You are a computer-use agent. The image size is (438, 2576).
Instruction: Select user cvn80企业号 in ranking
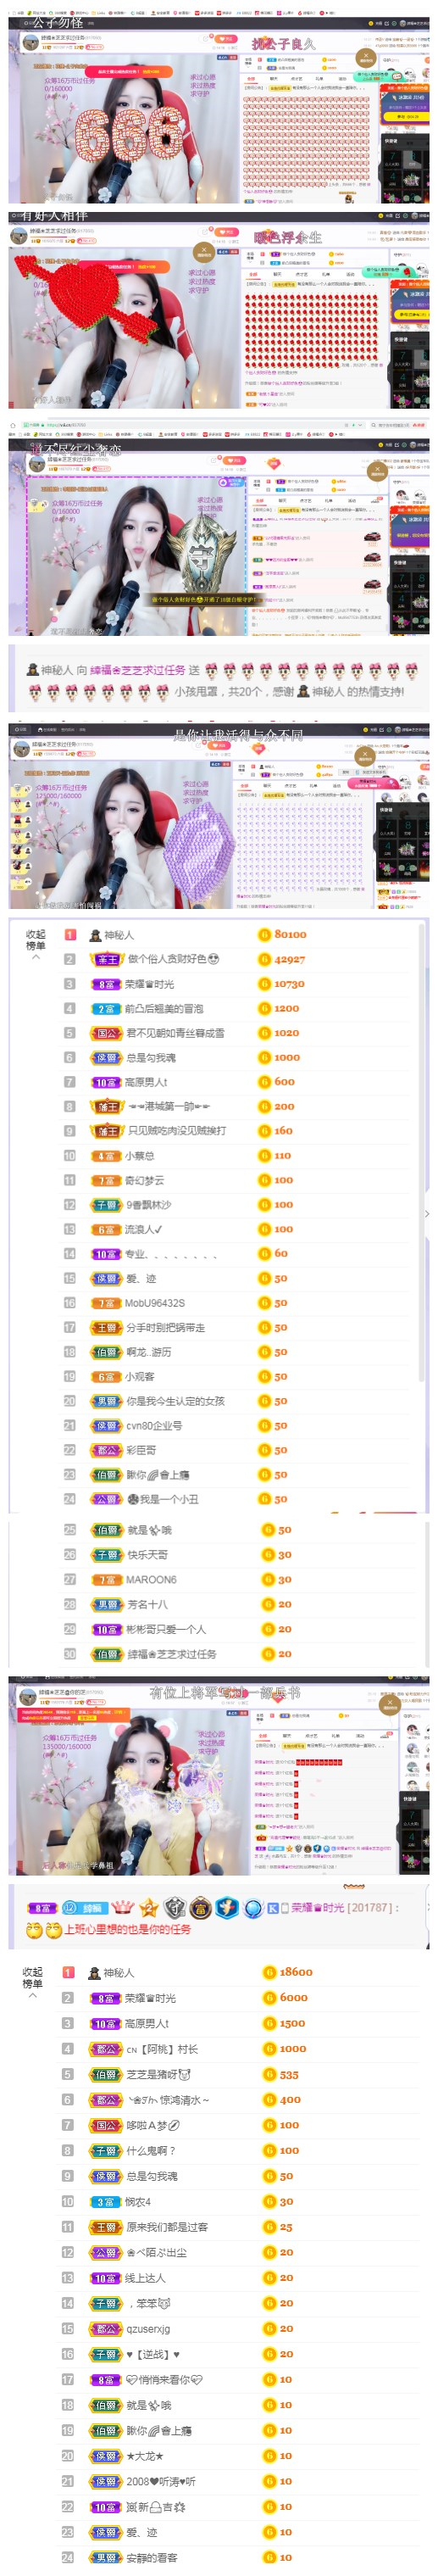[x=154, y=1425]
